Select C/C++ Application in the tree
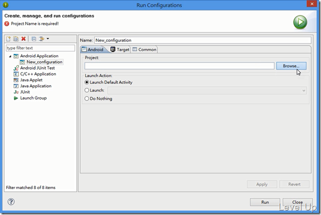The height and width of the screenshot is (215, 321). (38, 74)
